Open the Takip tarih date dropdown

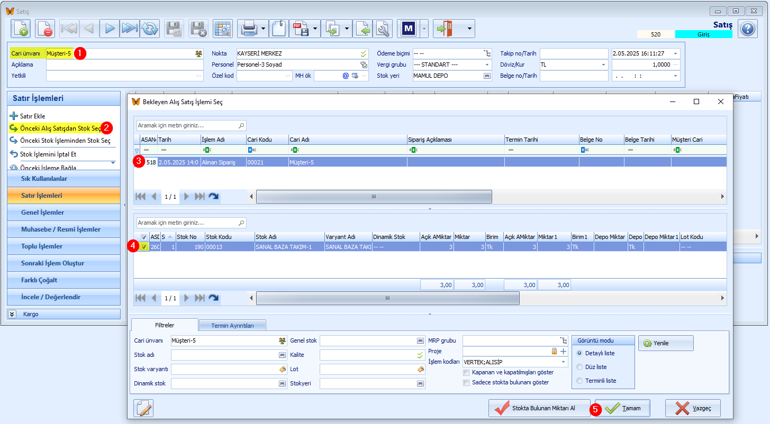(676, 53)
